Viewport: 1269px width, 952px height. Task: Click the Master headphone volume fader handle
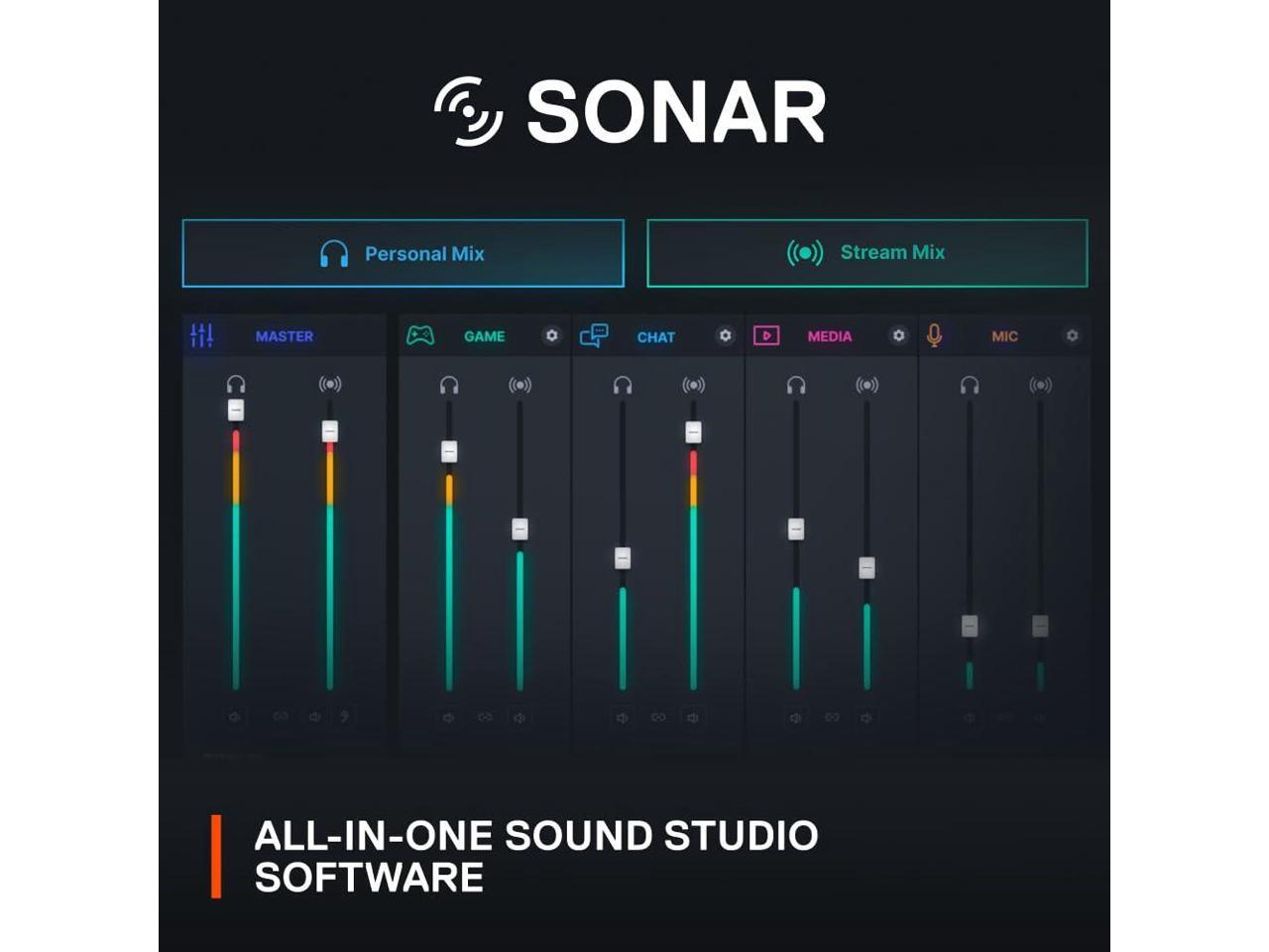point(236,410)
